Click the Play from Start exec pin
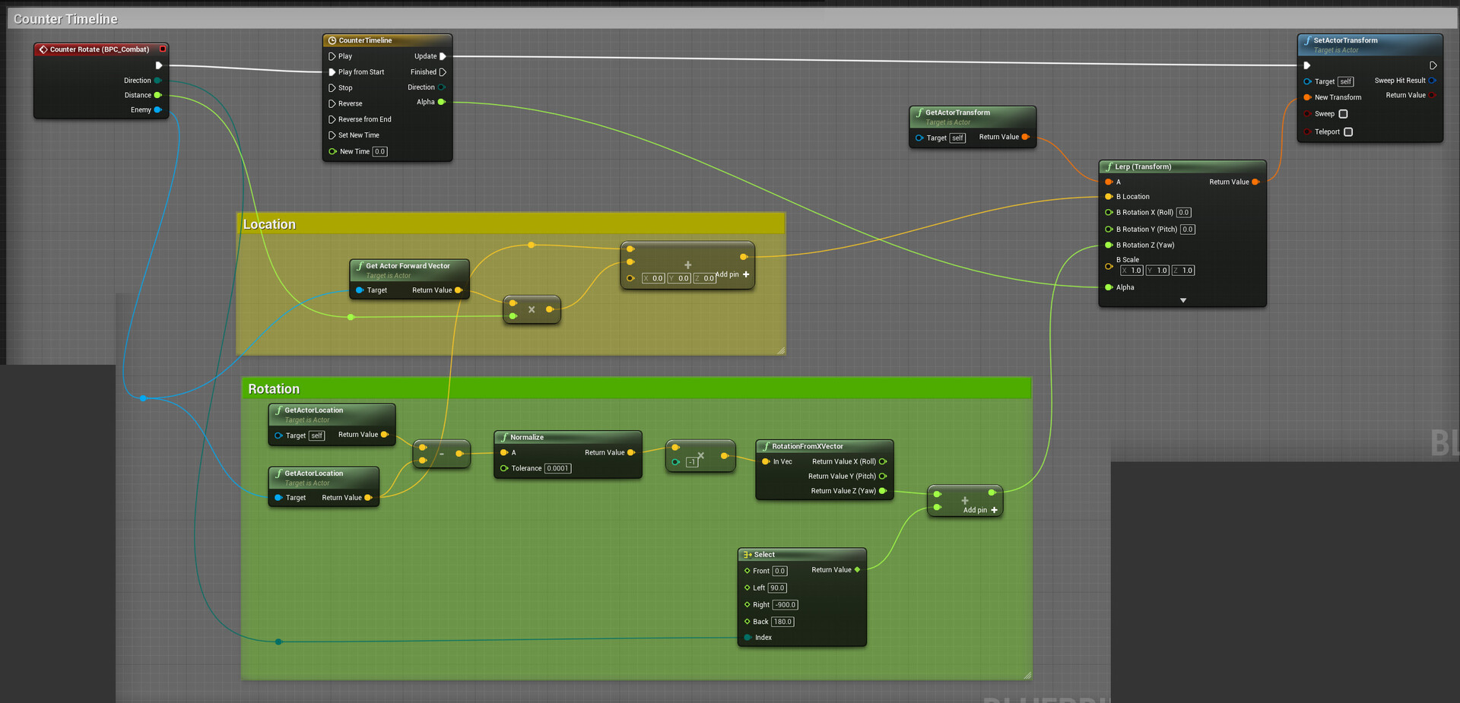The width and height of the screenshot is (1460, 703). coord(332,72)
